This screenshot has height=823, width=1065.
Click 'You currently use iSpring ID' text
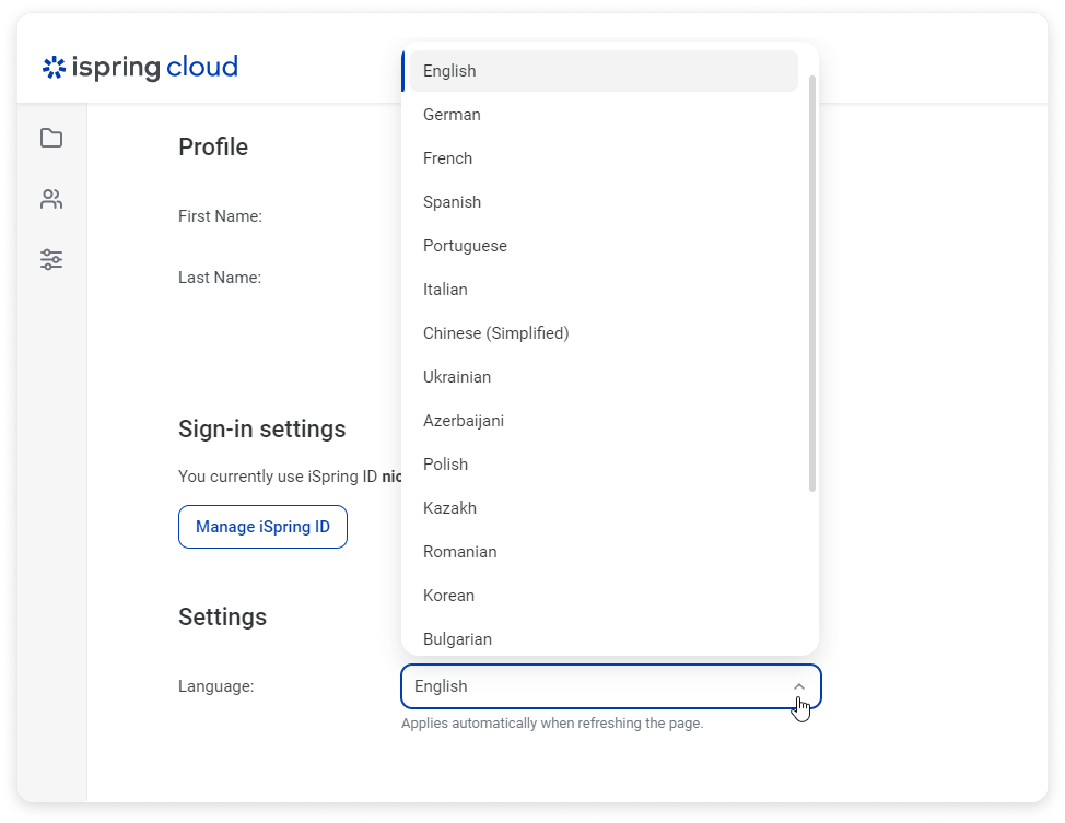pyautogui.click(x=278, y=477)
